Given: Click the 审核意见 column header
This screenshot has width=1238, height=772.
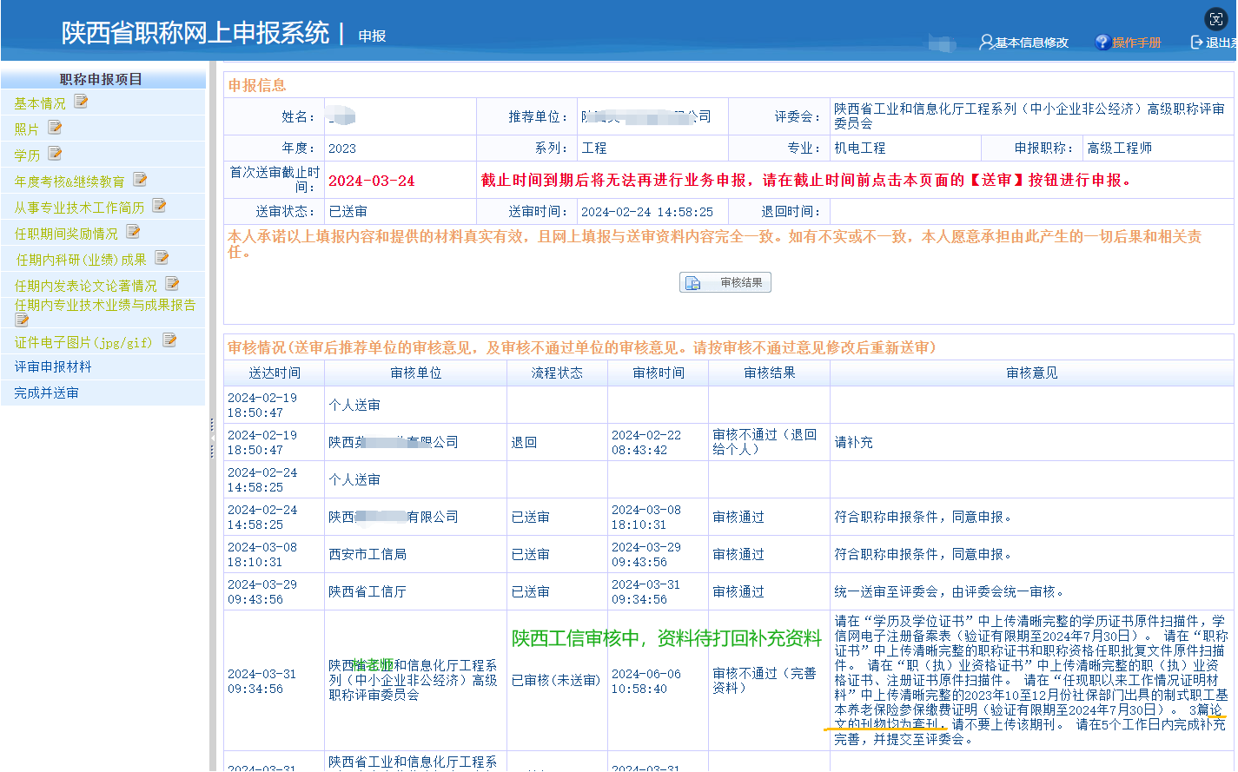Looking at the screenshot, I should 1031,373.
